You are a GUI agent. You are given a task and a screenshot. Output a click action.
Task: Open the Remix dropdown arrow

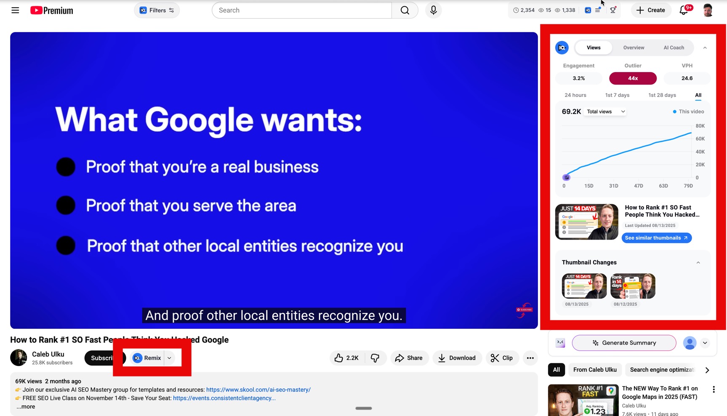tap(169, 358)
